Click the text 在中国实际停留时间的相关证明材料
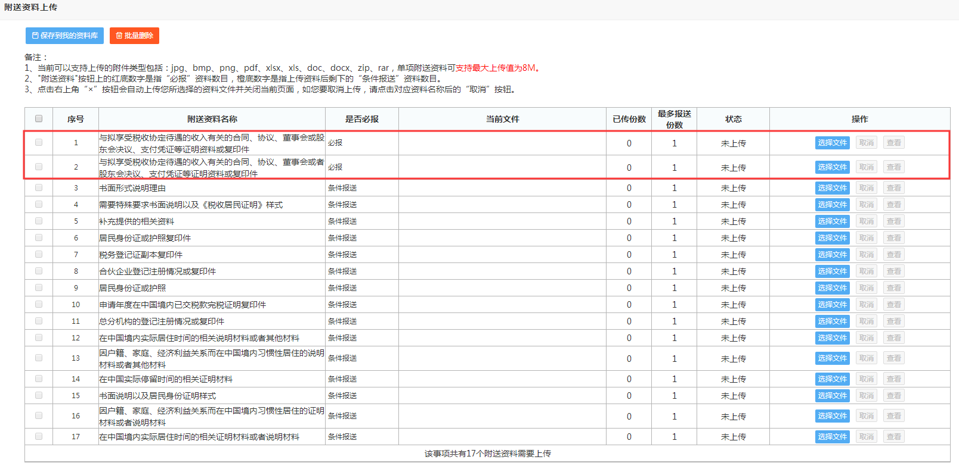The width and height of the screenshot is (959, 469). coord(166,379)
